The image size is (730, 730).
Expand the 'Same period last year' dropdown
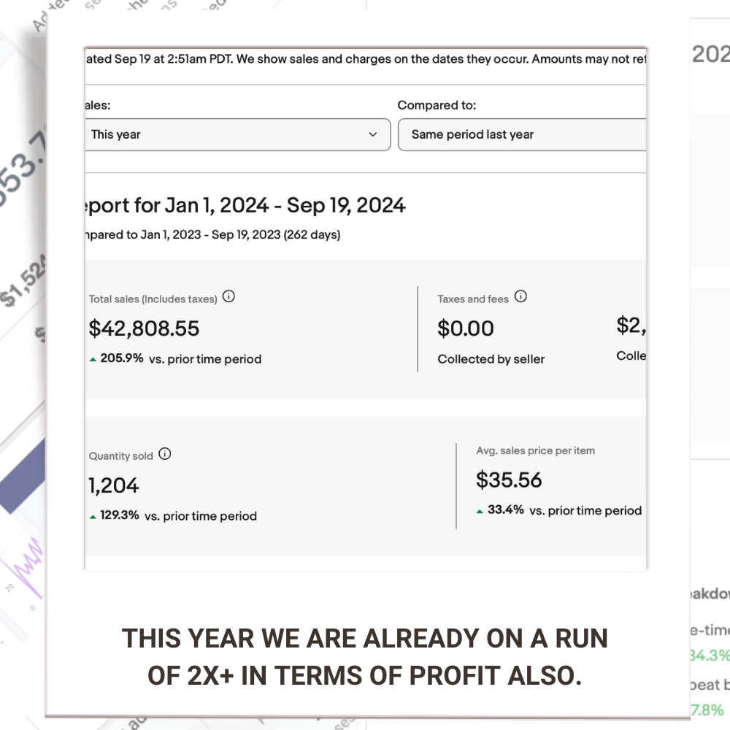click(x=522, y=134)
